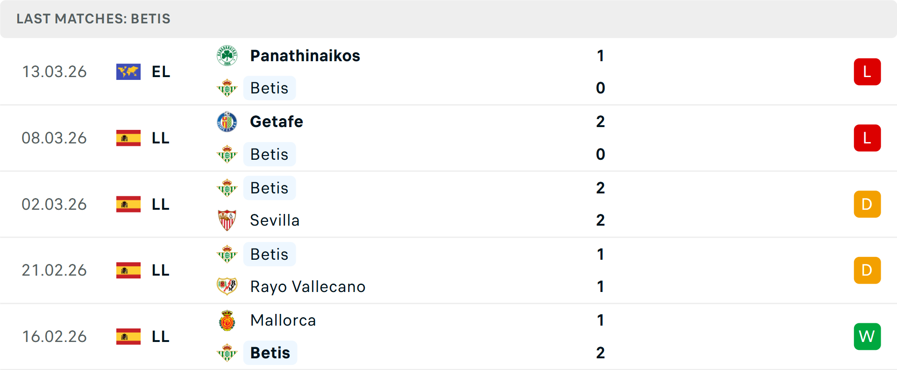
Task: Click bold Betis name in Mallorca match
Action: pyautogui.click(x=270, y=353)
